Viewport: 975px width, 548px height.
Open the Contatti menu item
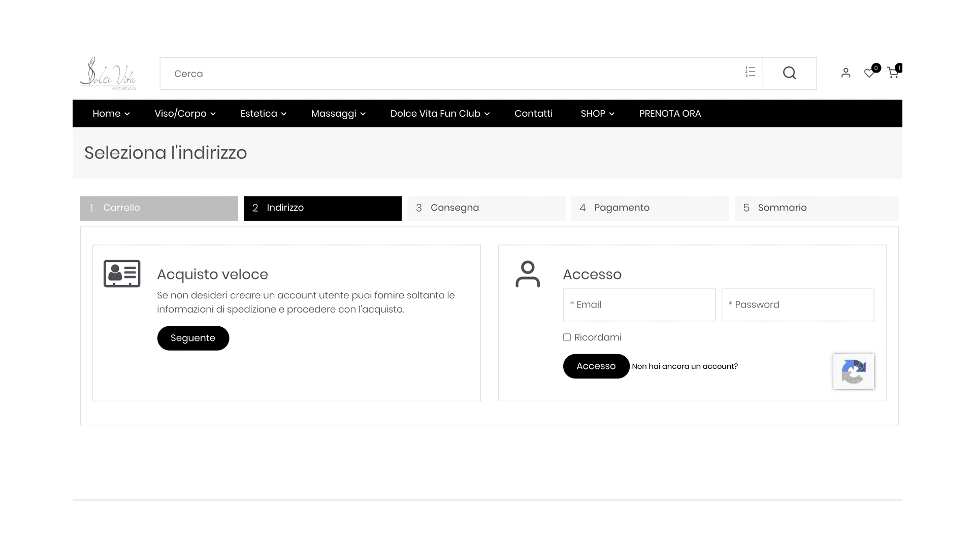click(533, 114)
